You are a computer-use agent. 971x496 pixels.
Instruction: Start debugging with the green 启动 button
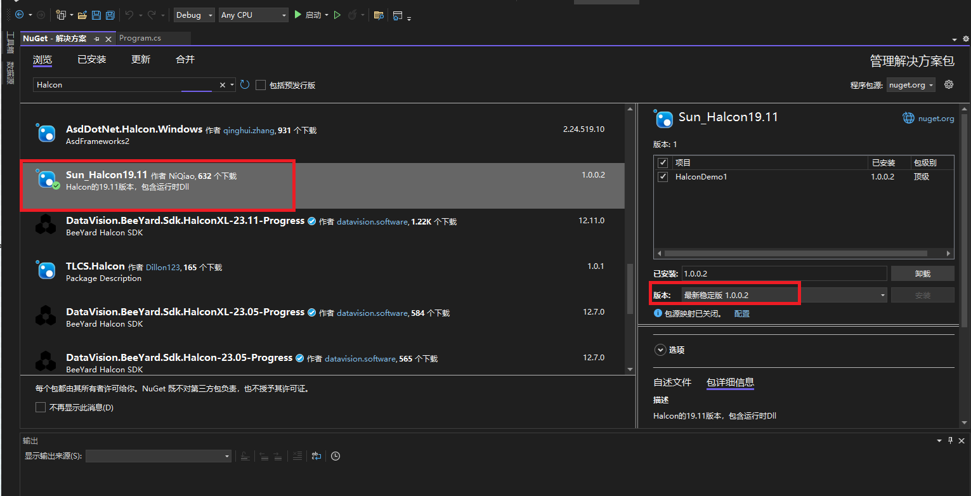(x=308, y=15)
